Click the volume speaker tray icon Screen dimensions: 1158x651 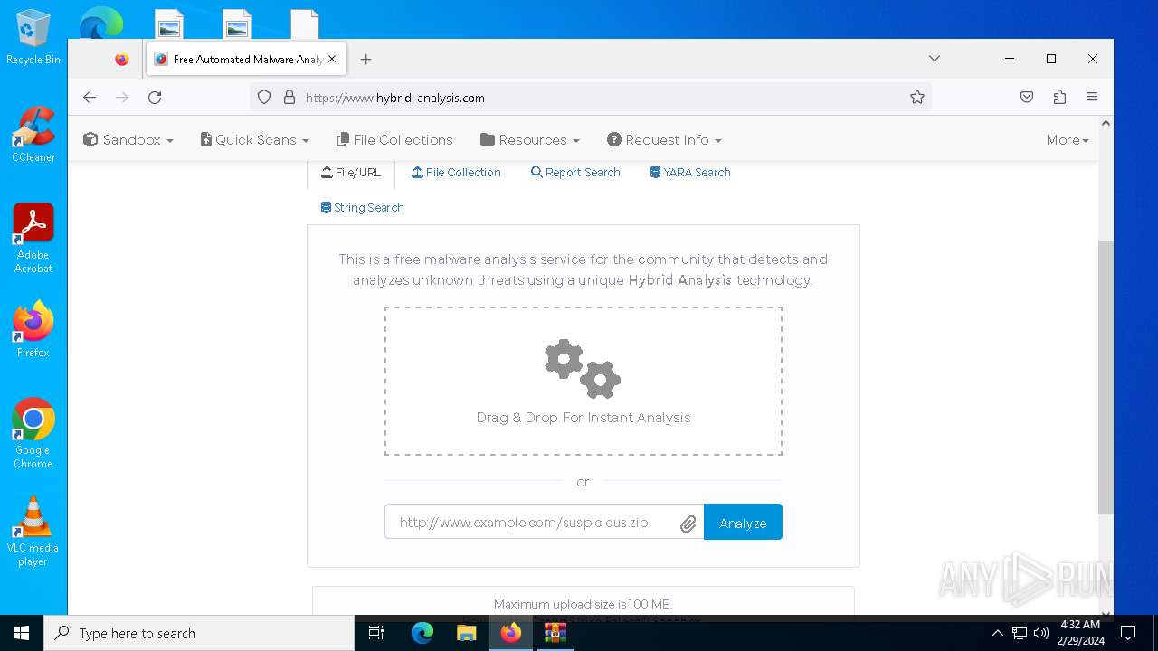1041,633
